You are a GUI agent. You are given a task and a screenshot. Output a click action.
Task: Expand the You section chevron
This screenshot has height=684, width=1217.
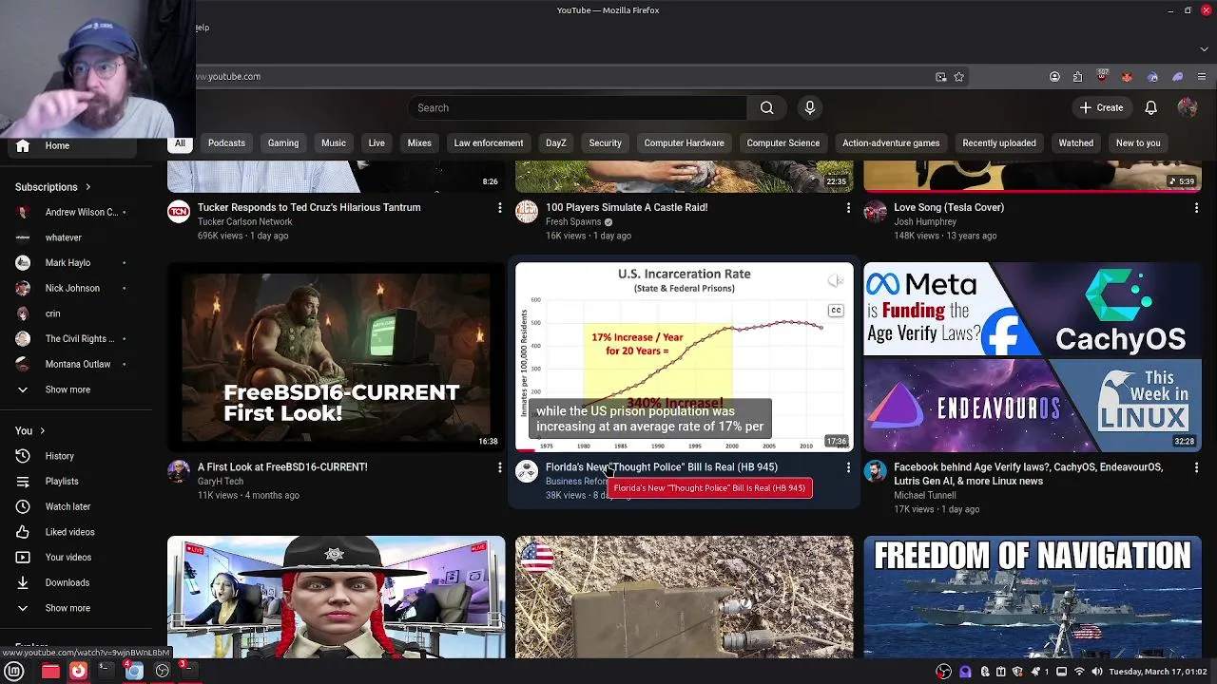(42, 431)
